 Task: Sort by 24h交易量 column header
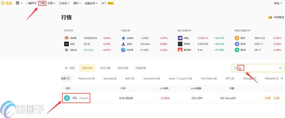tap(197, 88)
